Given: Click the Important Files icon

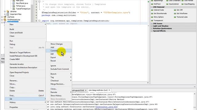Looking at the screenshot, I should coord(8,14).
